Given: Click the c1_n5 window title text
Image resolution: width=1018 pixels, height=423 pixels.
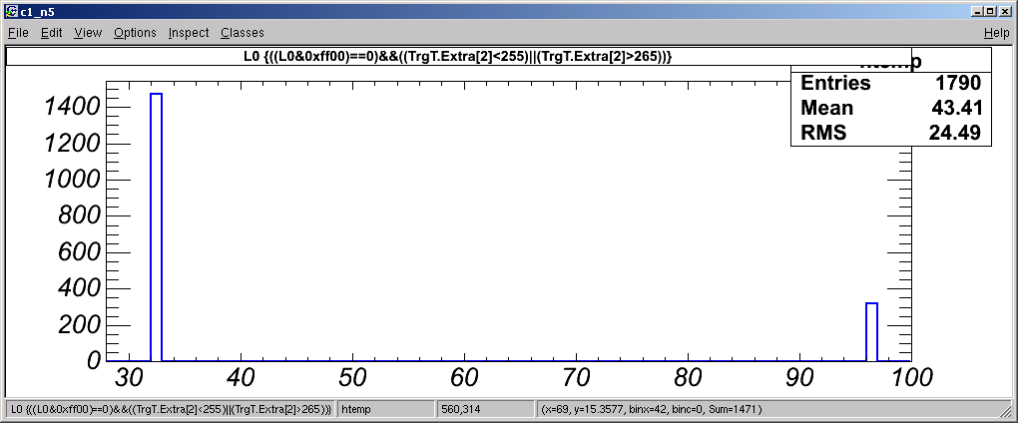Looking at the screenshot, I should [37, 12].
